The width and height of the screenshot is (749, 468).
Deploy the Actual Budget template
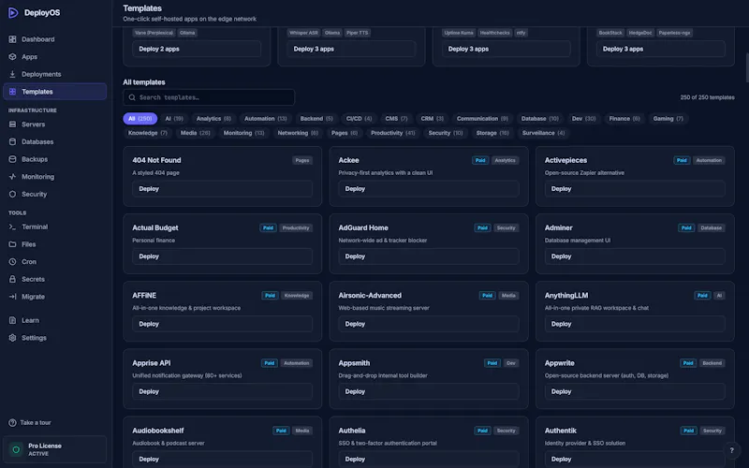(222, 256)
